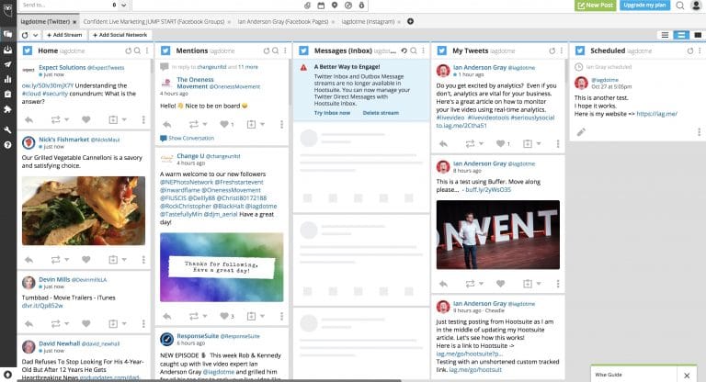
Task: Click the Add Stream button
Action: coord(64,35)
